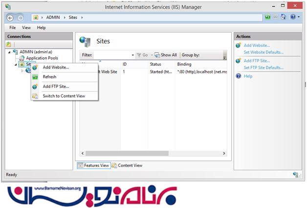Click the 'Started (ht...' status cell
Viewport: 307px width, 208px height.
tap(161, 72)
